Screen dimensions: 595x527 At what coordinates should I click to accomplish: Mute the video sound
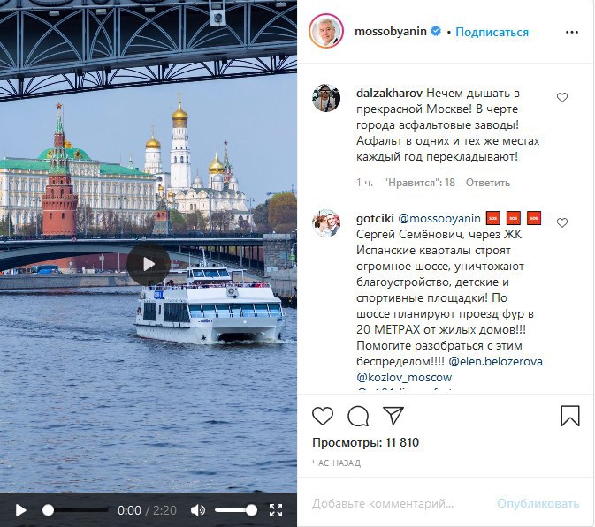[x=198, y=510]
